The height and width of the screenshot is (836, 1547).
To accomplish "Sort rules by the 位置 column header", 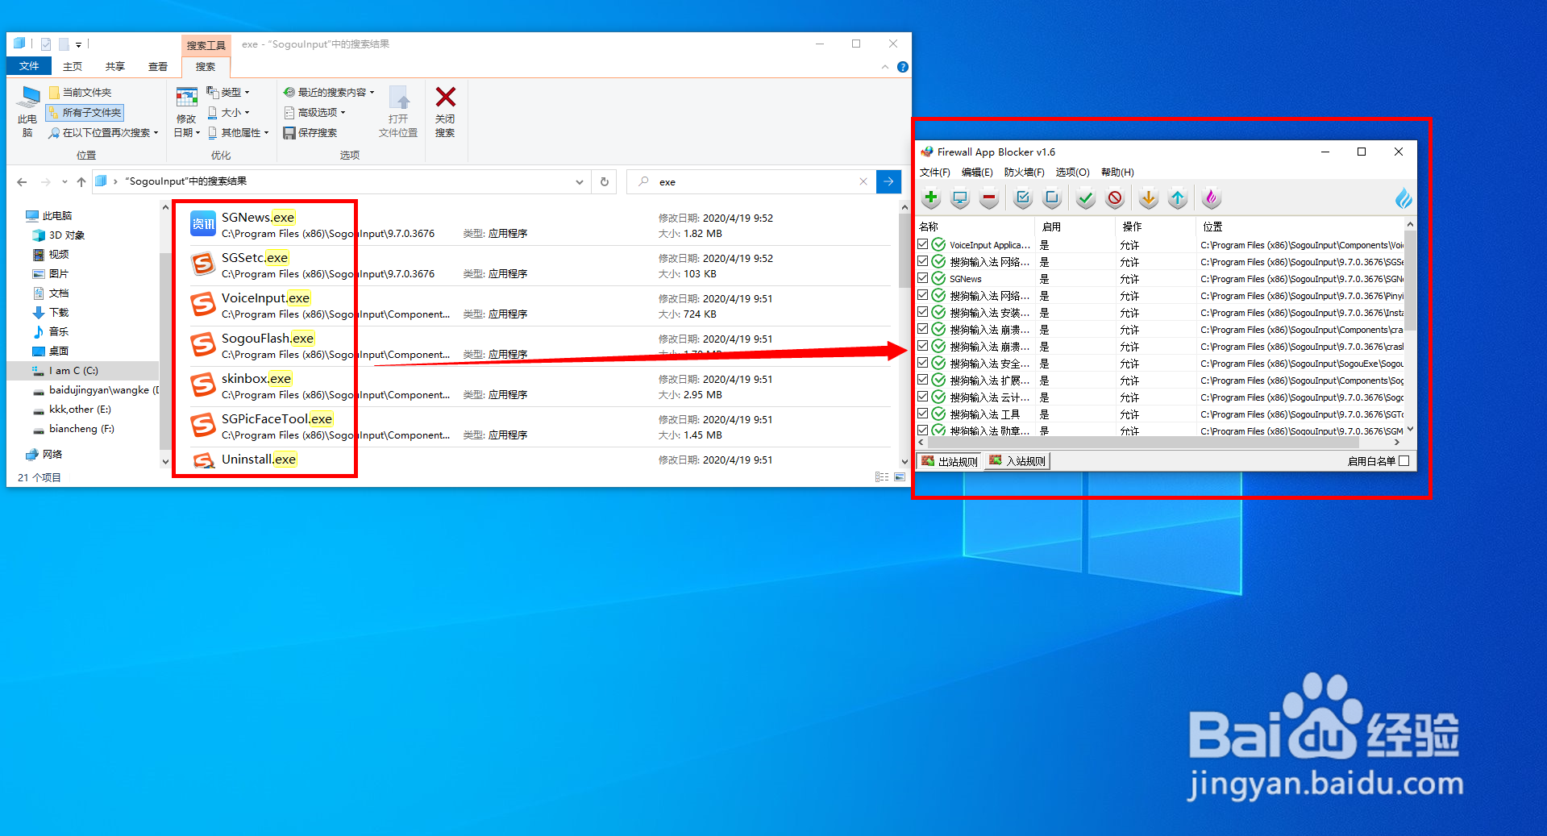I will pos(1300,227).
